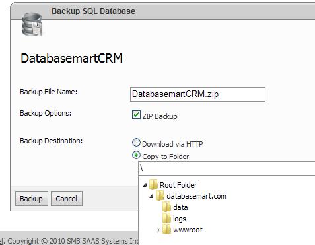
Task: Uncheck the ZIP Backup checkbox
Action: pyautogui.click(x=136, y=115)
